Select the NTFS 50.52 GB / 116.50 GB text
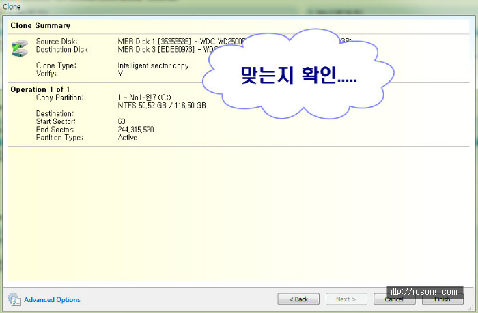The image size is (478, 313). pyautogui.click(x=162, y=106)
